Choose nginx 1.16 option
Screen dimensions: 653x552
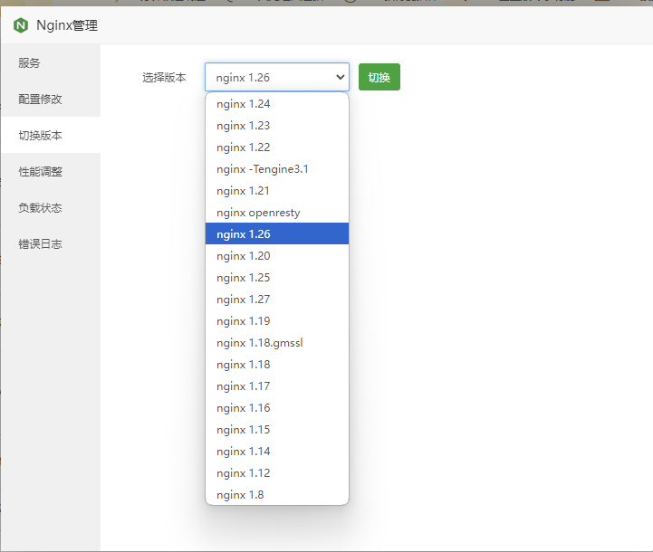pos(277,407)
